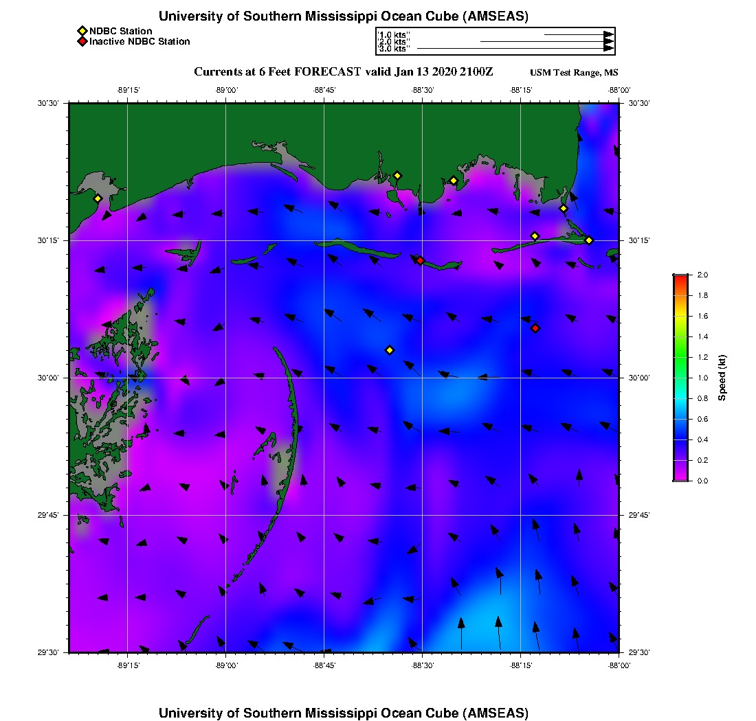This screenshot has width=756, height=721.
Task: Click the 'NDBC Station' legend label
Action: [120, 31]
